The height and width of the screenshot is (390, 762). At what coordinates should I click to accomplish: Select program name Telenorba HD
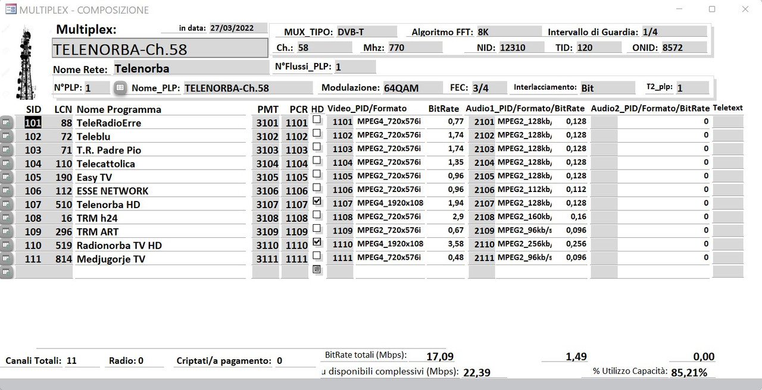[x=160, y=205]
